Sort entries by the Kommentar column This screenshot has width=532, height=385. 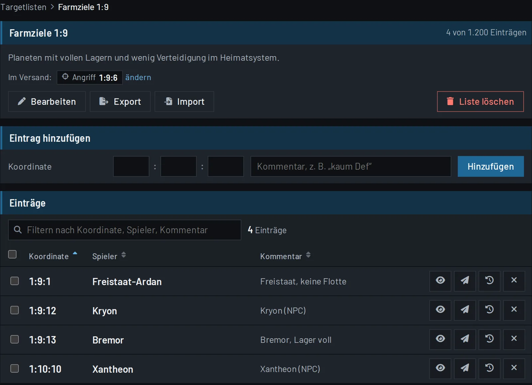(x=285, y=256)
